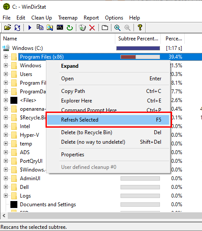Click the Open folder toolbar icon
The width and height of the screenshot is (202, 231).
pyautogui.click(x=8, y=27)
